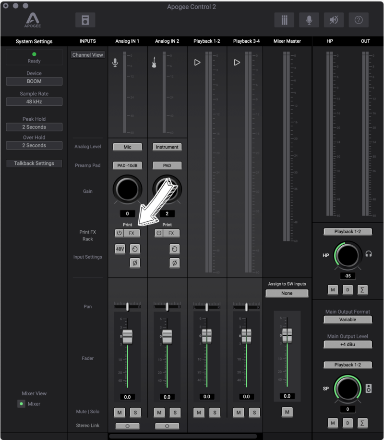The width and height of the screenshot is (384, 440).
Task: Enable 48V phantom power on Analog IN 1
Action: pyautogui.click(x=120, y=249)
